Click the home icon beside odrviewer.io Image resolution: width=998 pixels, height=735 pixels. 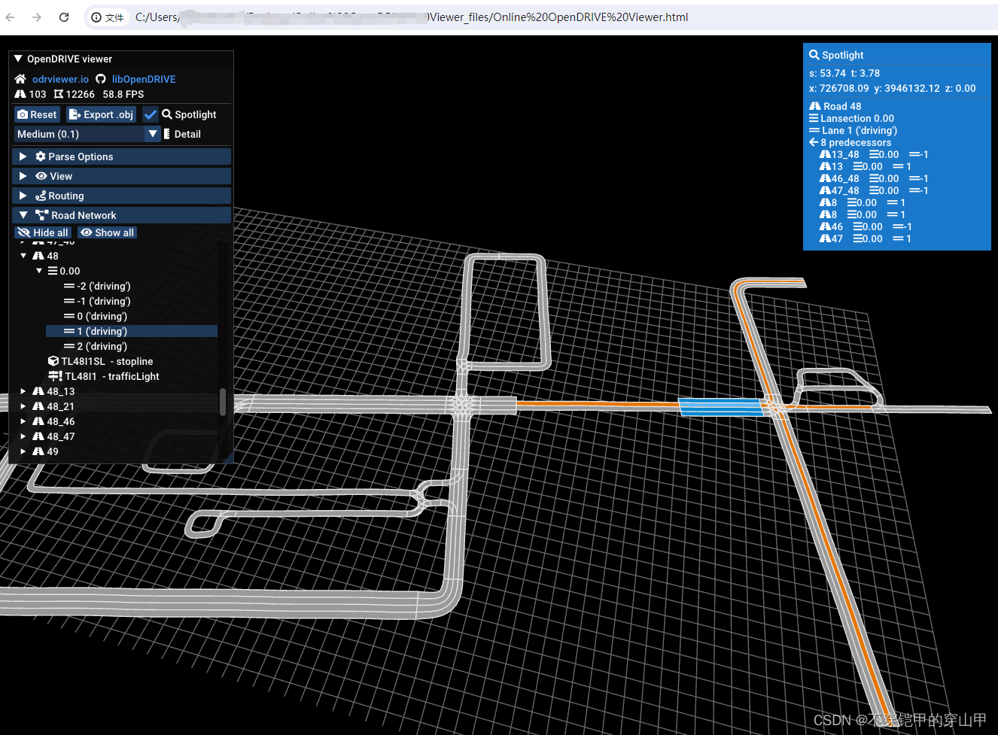point(20,79)
